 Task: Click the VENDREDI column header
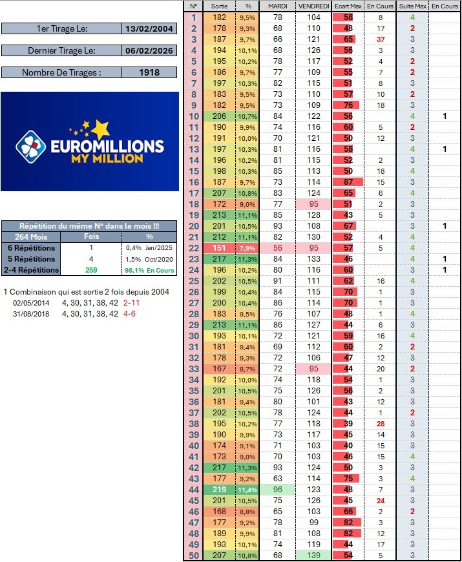[x=313, y=6]
